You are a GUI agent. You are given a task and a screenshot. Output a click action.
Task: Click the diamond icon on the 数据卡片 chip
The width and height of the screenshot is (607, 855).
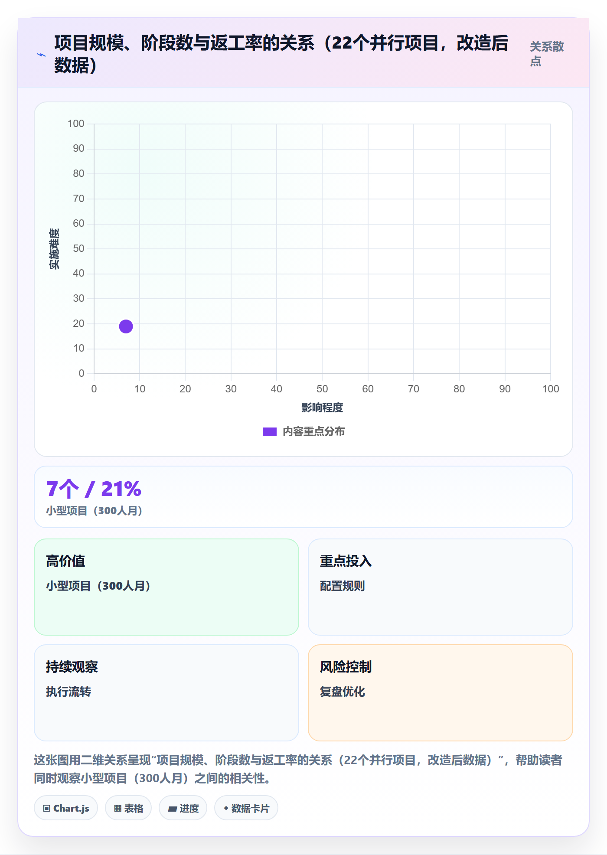[226, 808]
